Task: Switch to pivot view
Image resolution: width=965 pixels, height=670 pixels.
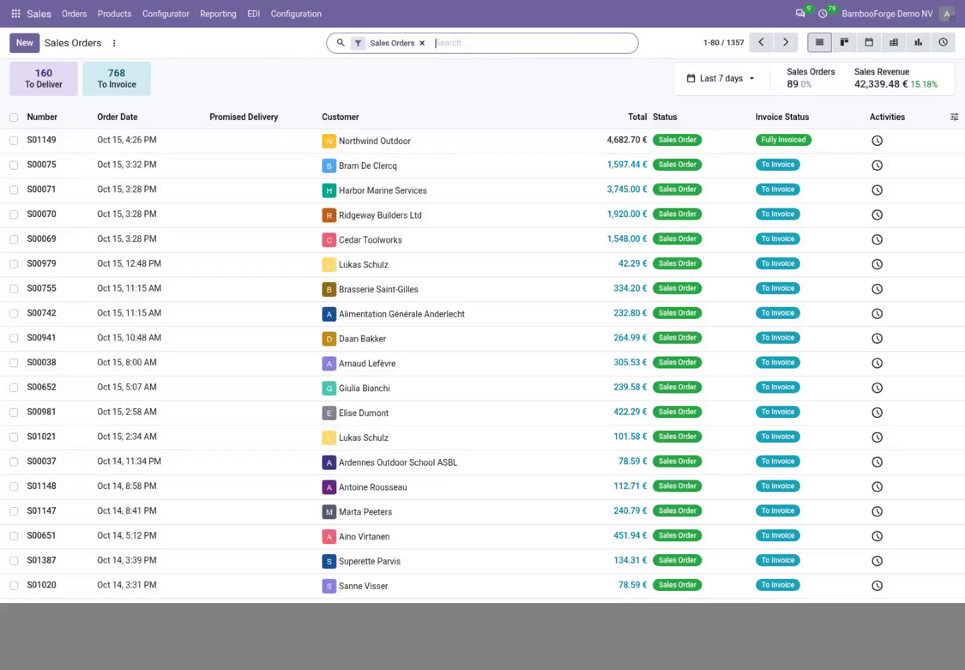Action: (x=894, y=42)
